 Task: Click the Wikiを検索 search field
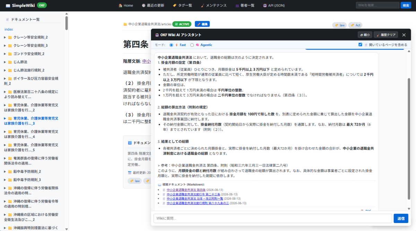[378, 5]
